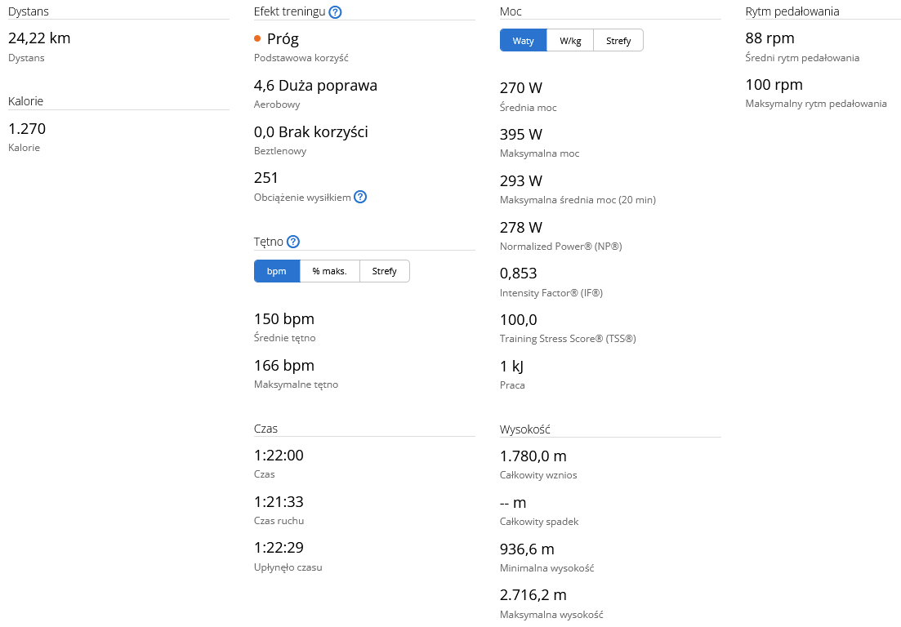Click the Normalized Power (NP) label
The width and height of the screenshot is (901, 627).
click(561, 247)
